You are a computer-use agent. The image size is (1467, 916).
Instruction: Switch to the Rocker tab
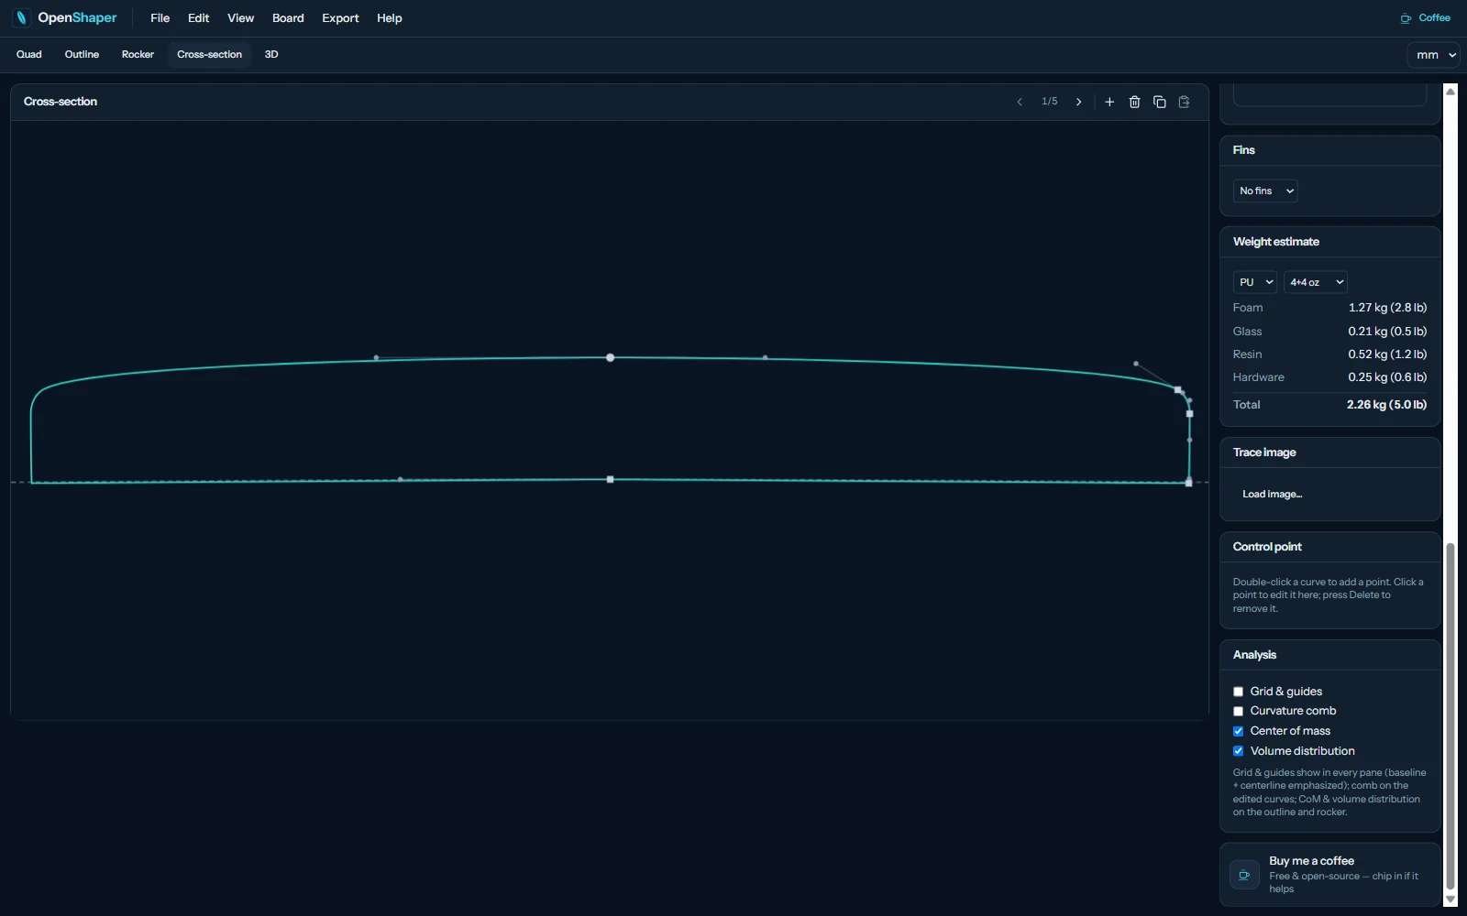pos(138,55)
